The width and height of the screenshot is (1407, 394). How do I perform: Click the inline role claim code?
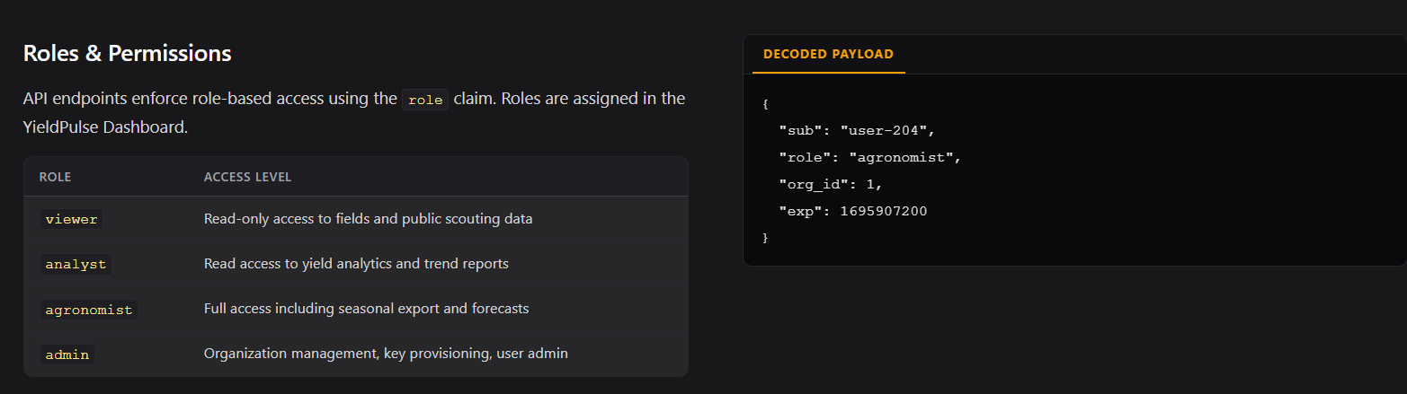tap(425, 100)
